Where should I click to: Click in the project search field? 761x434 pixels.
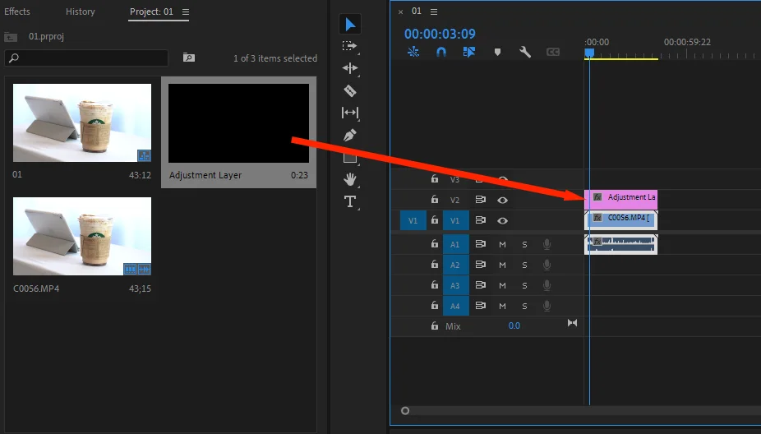[x=86, y=58]
